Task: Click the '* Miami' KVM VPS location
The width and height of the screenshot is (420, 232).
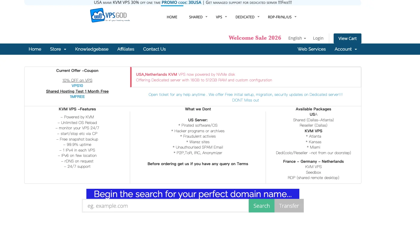Action: click(313, 147)
